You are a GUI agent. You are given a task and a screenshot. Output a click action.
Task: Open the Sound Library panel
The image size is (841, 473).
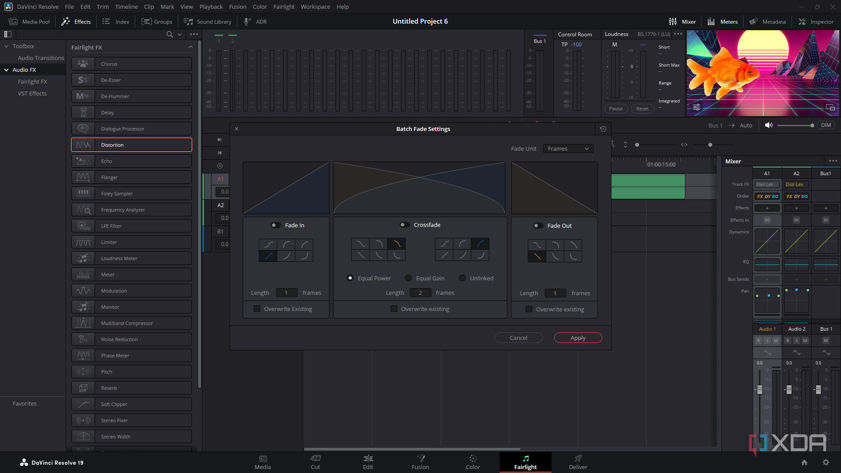coord(207,21)
